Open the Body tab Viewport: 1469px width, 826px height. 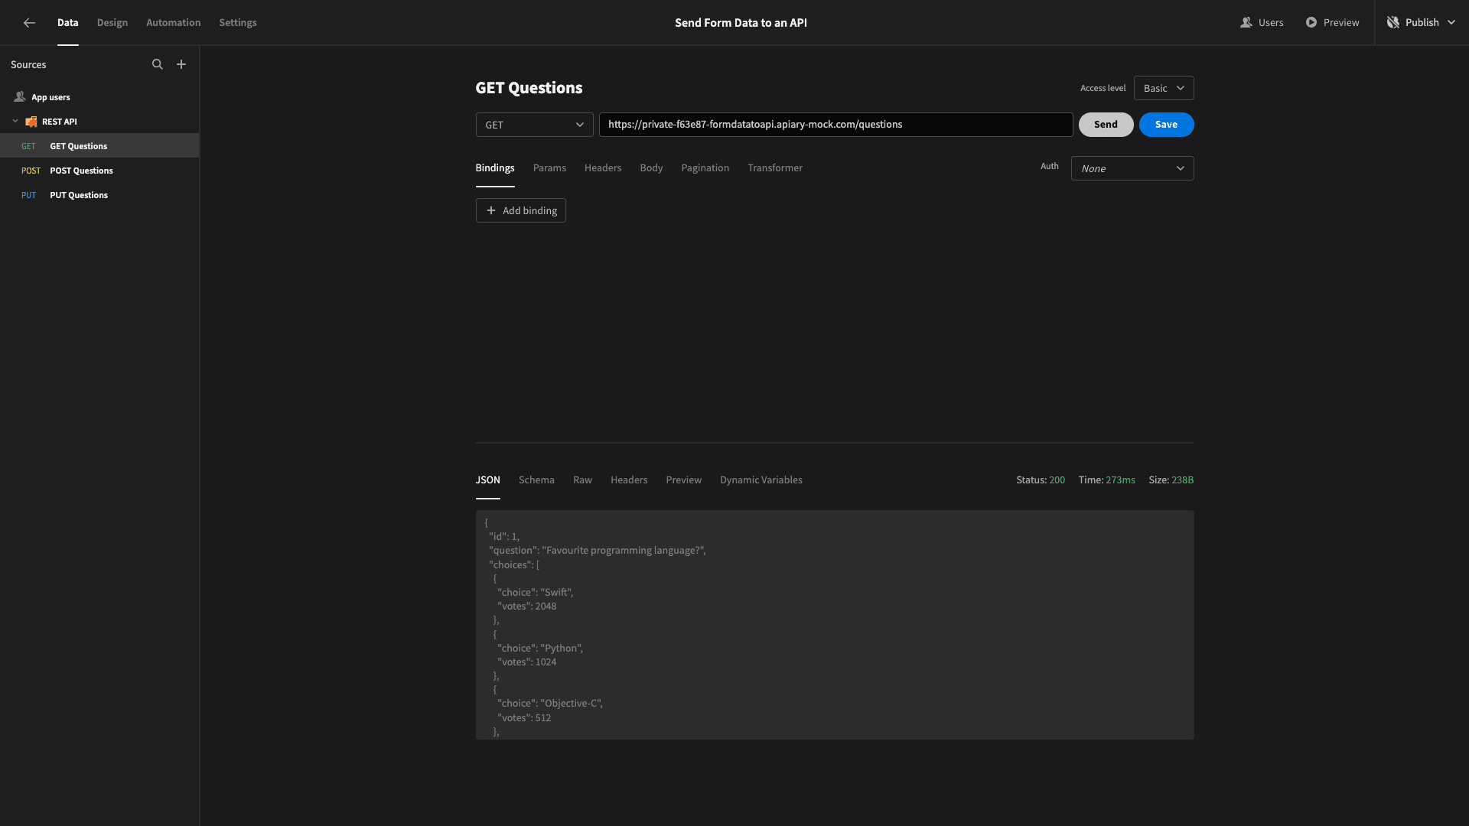651,168
